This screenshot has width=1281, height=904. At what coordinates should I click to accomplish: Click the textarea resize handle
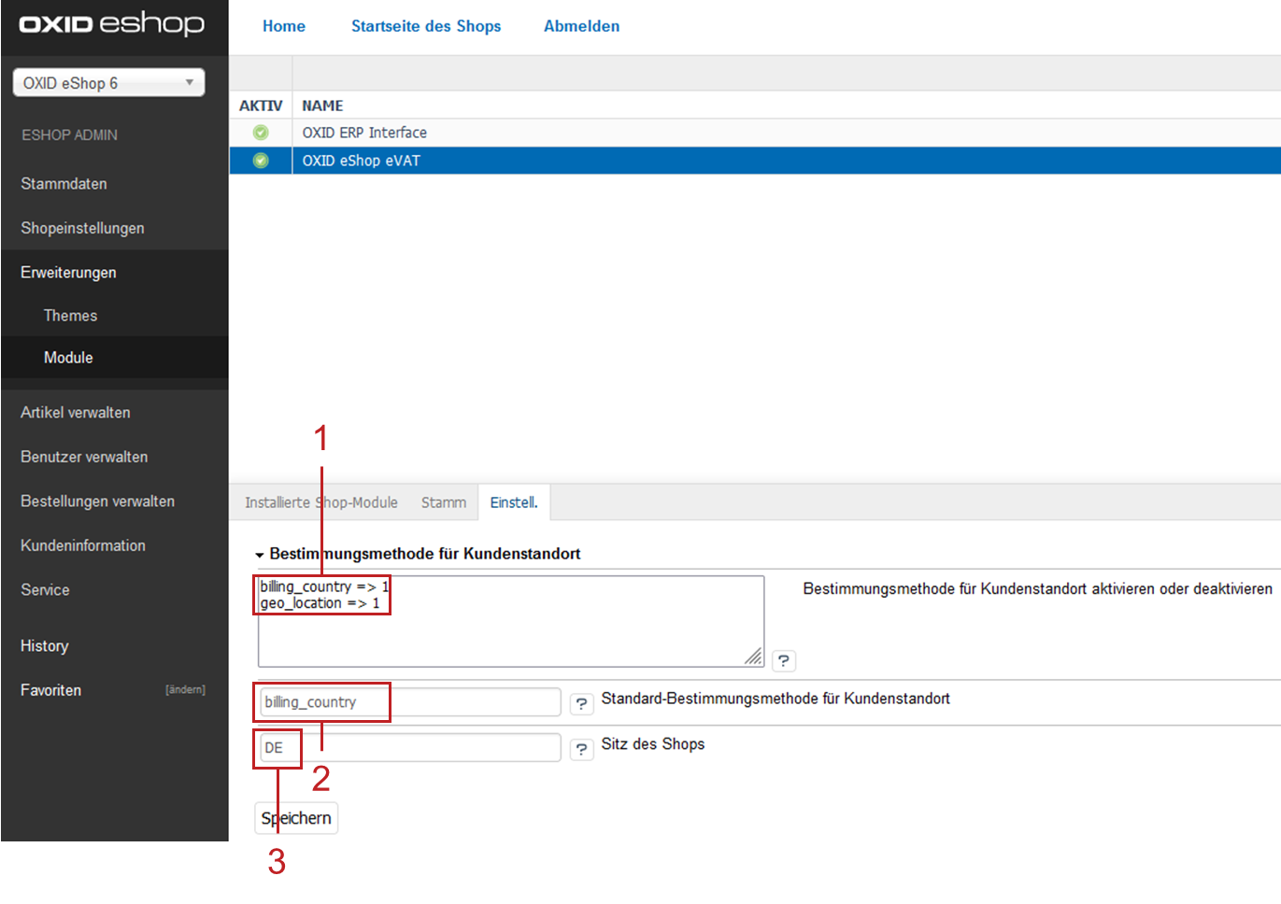point(753,657)
